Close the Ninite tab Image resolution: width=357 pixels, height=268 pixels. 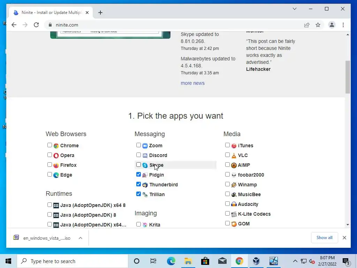coord(87,13)
